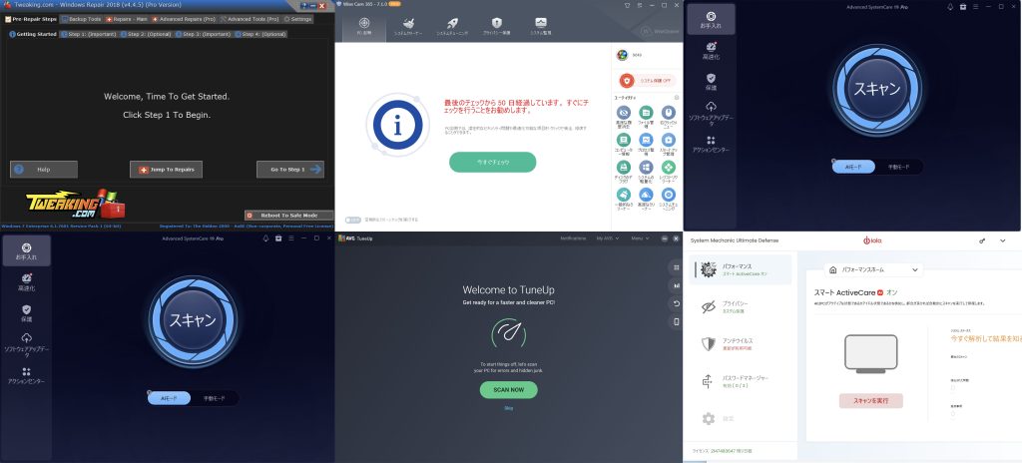Toggle the red system protection OFF button
Viewport: 1022px width, 463px height.
tap(627, 80)
